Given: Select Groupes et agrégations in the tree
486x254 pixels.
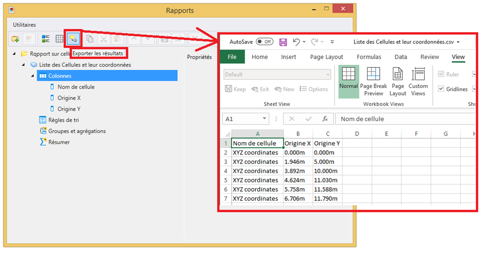Looking at the screenshot, I should click(x=77, y=131).
